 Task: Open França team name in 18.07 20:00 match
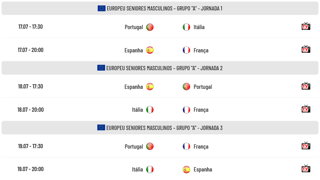tap(201, 110)
